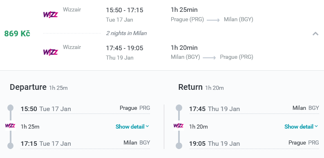
Task: Expand Show detail for departure flight
Action: pos(132,127)
